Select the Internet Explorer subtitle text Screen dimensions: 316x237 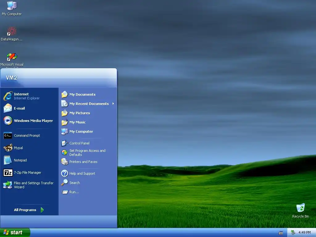pos(27,98)
